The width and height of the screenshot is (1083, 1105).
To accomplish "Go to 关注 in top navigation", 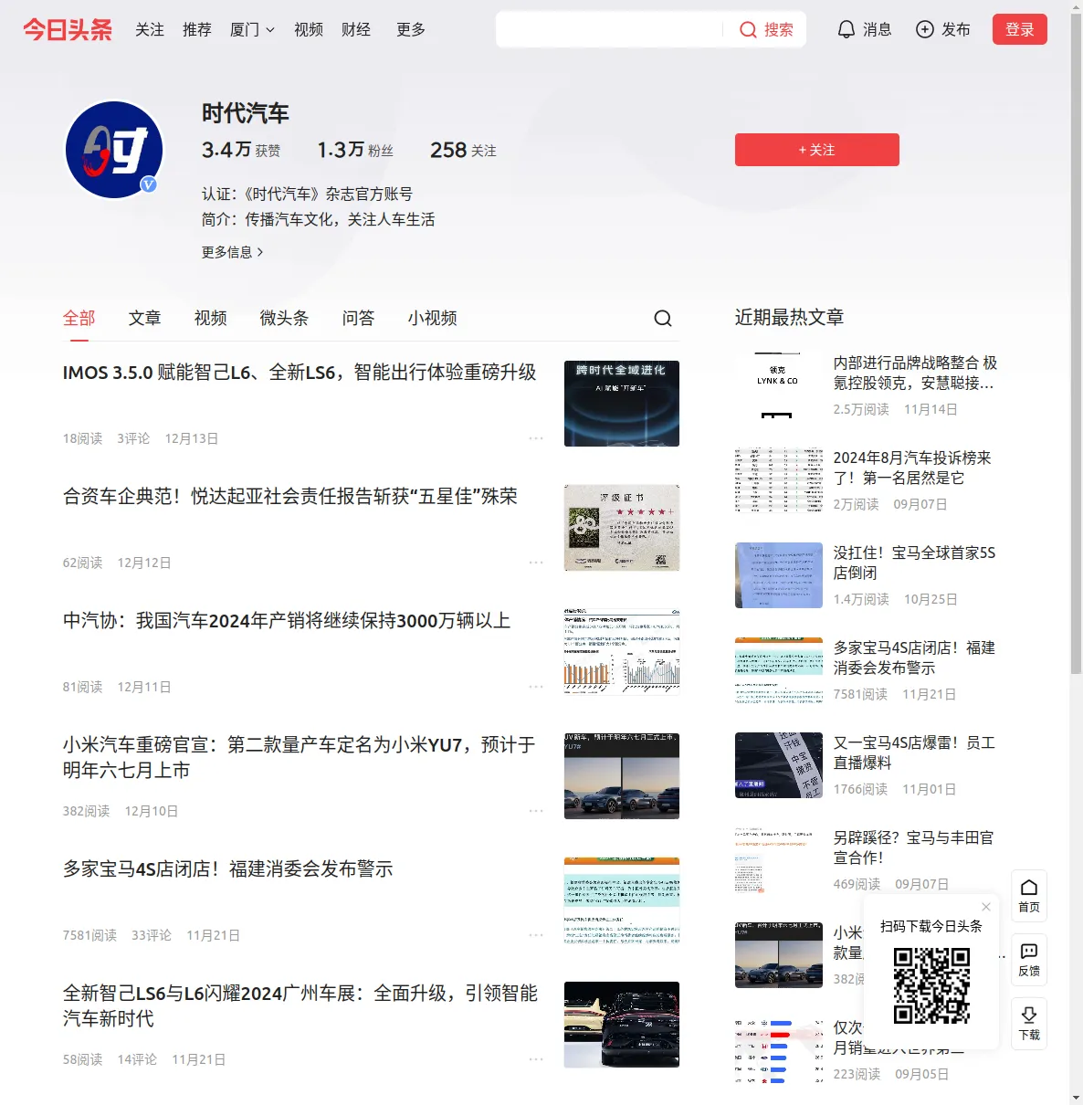I will pos(150,29).
